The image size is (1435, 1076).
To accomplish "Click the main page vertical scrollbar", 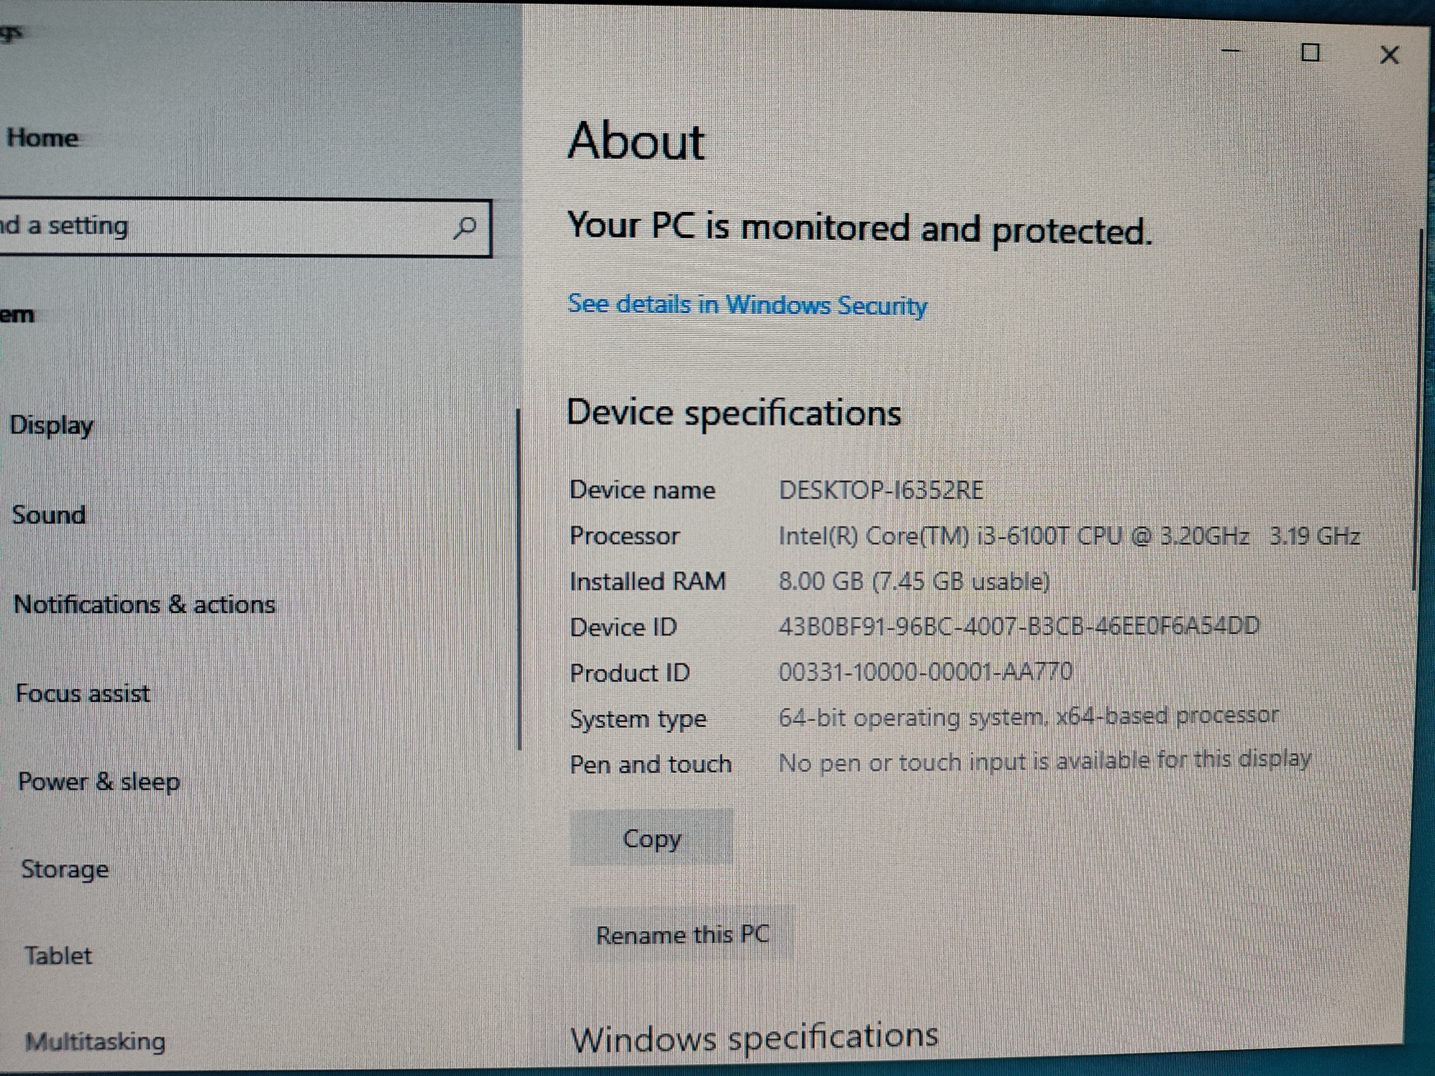I will click(1415, 409).
